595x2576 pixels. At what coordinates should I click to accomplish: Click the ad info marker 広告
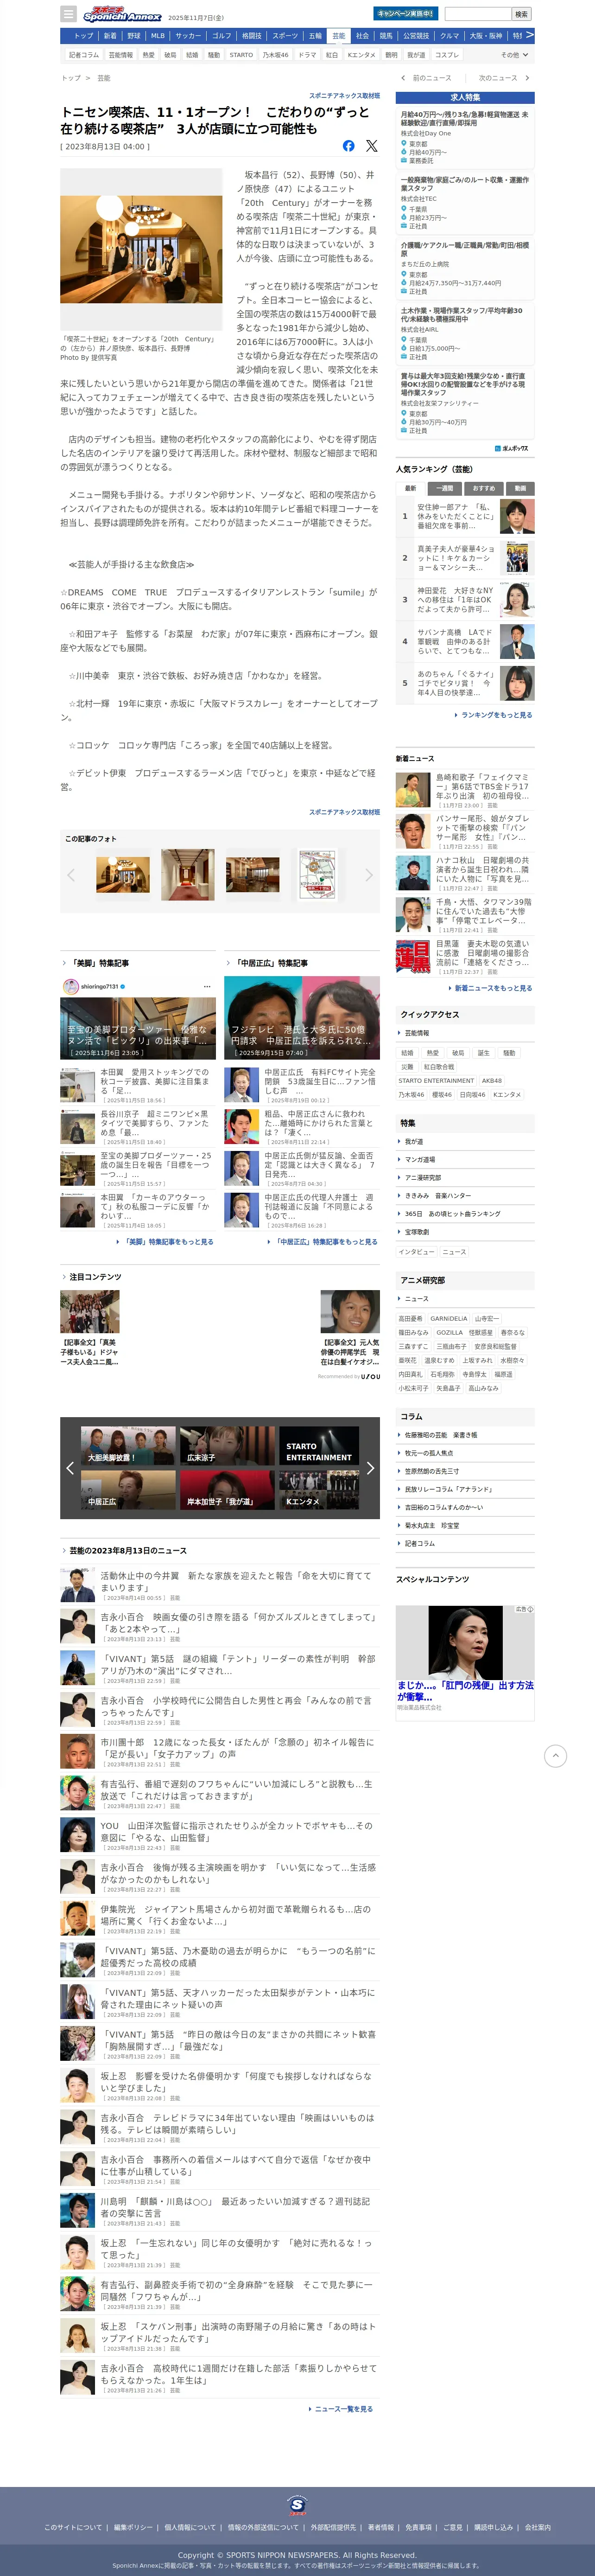point(524,1609)
